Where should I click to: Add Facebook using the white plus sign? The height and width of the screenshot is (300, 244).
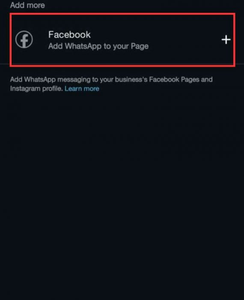pos(226,39)
